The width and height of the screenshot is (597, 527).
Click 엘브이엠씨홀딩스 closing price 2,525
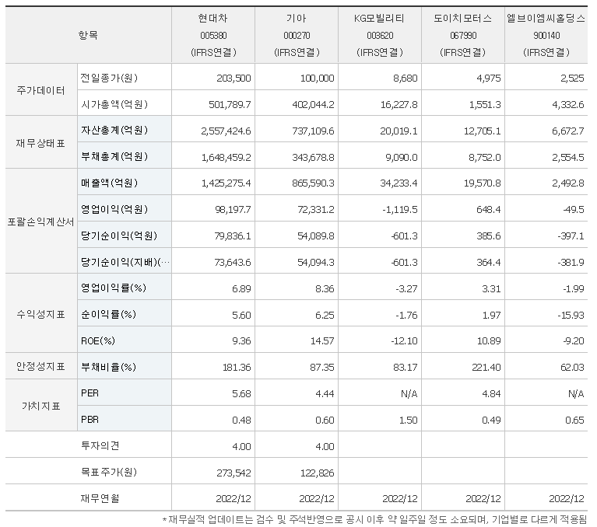click(x=572, y=79)
